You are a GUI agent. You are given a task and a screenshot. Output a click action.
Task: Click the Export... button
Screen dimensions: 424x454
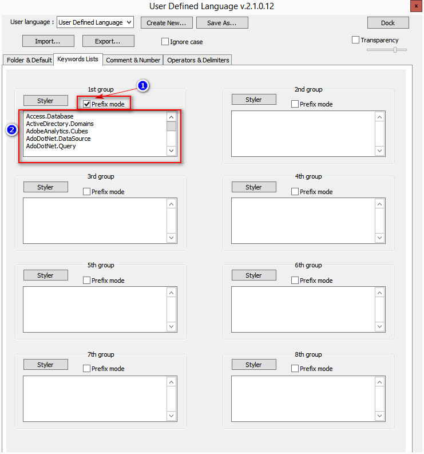click(x=108, y=41)
